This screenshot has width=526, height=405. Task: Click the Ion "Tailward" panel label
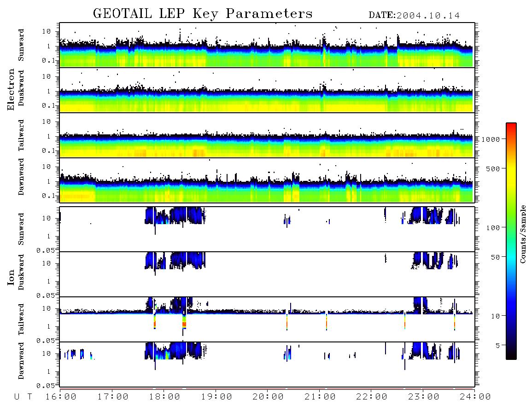(21, 319)
